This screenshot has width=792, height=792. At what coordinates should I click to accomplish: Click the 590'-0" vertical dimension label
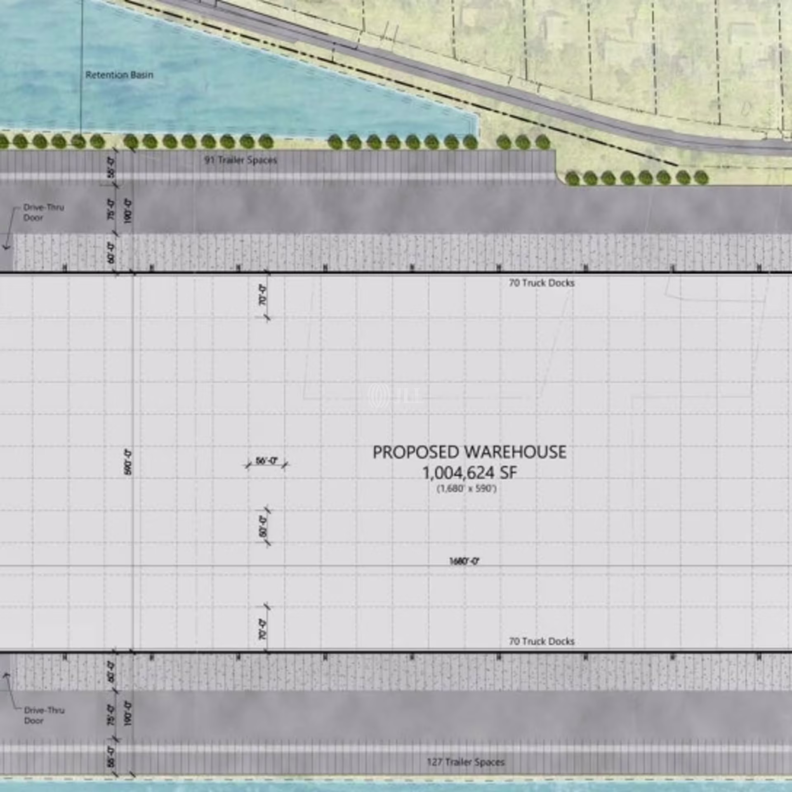(128, 462)
